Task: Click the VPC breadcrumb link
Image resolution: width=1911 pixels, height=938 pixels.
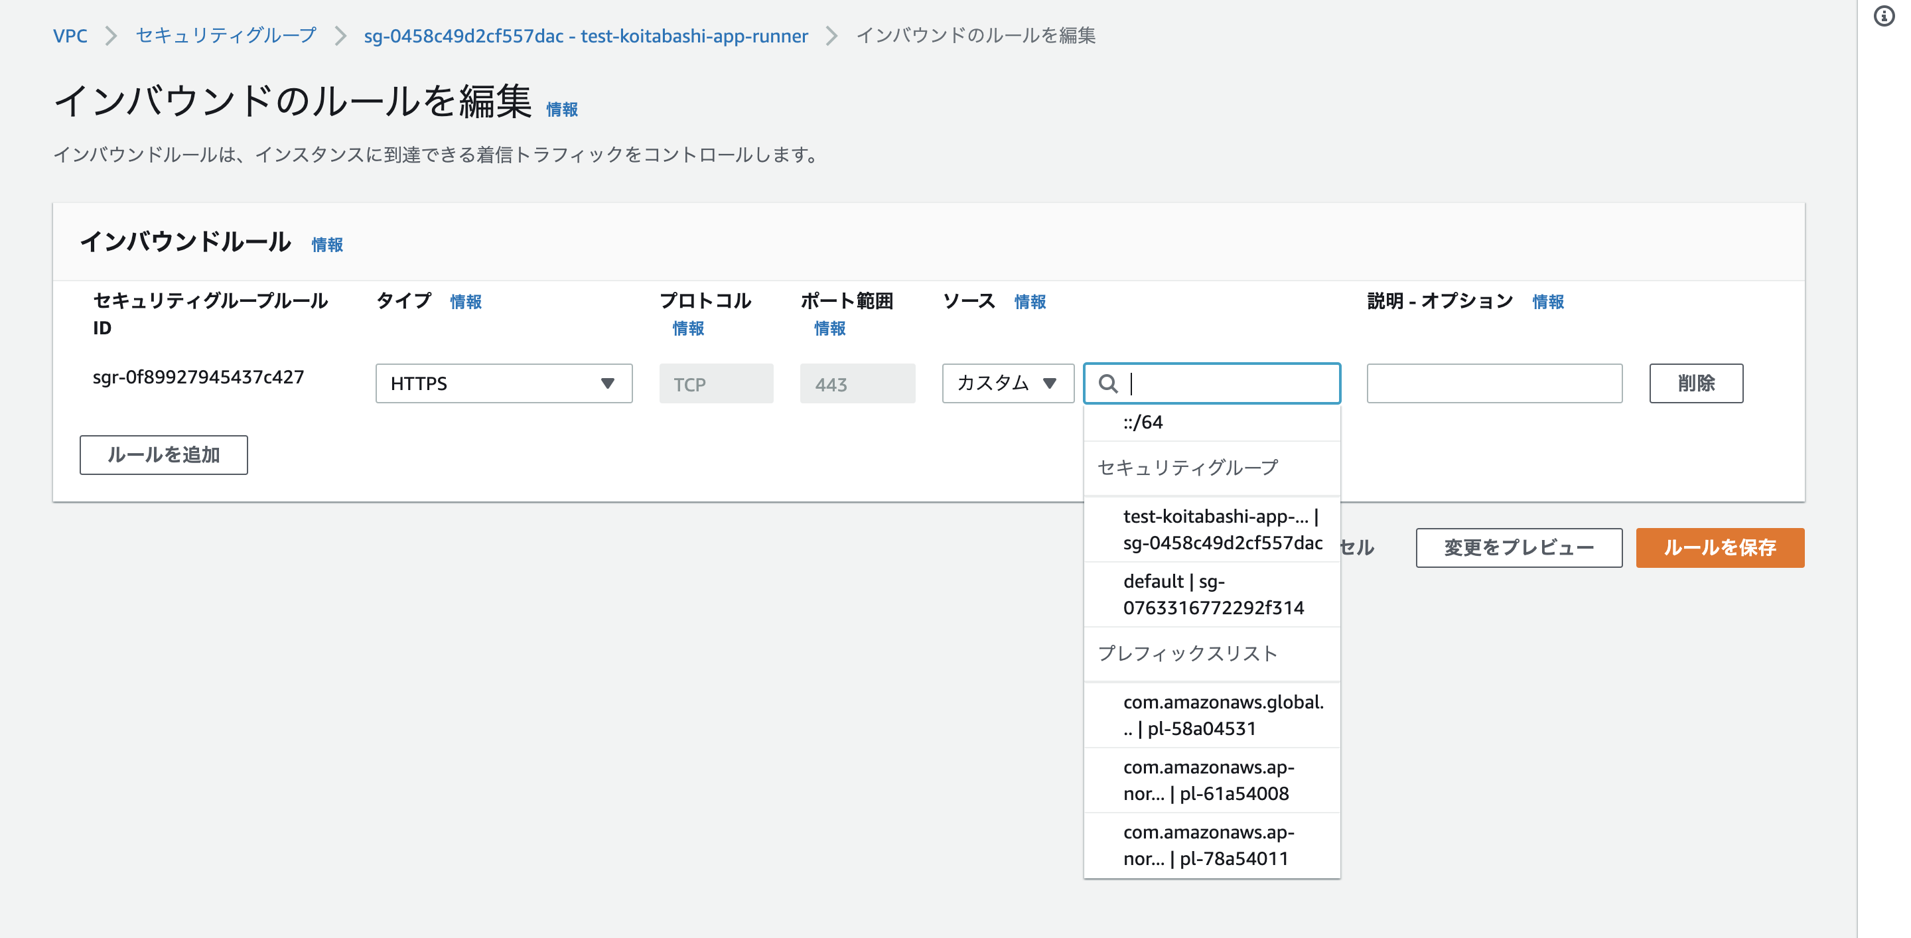Action: [70, 36]
